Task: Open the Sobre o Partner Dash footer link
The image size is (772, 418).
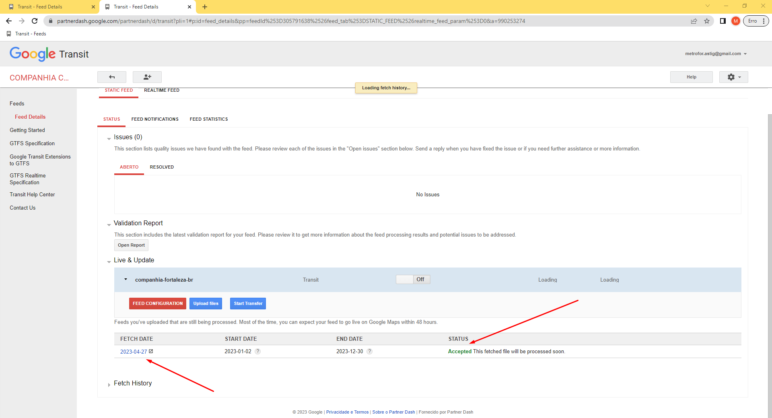Action: 393,412
